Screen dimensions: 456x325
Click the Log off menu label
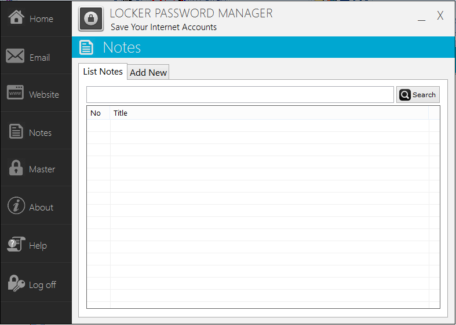click(42, 285)
